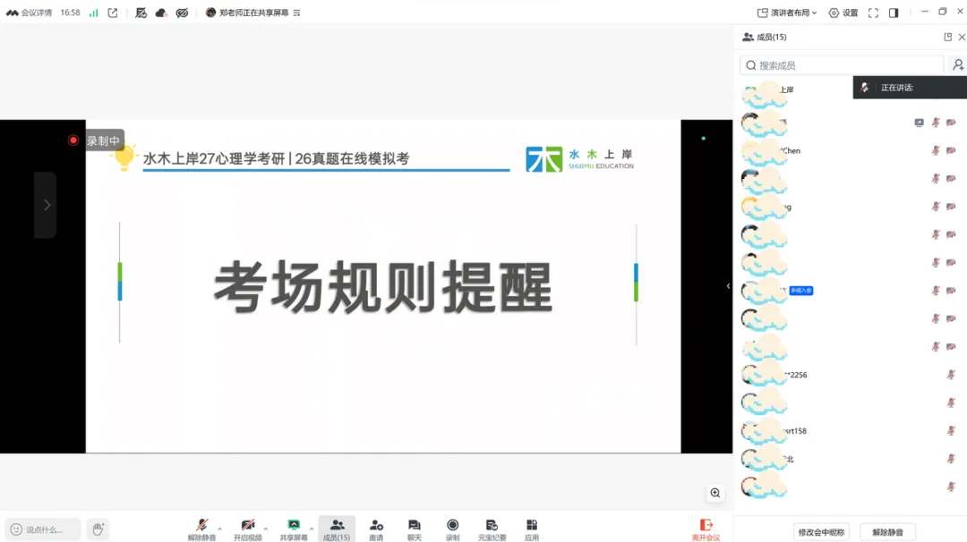Toggle members (成员) list button in toolbar
Image resolution: width=967 pixels, height=542 pixels.
[337, 529]
